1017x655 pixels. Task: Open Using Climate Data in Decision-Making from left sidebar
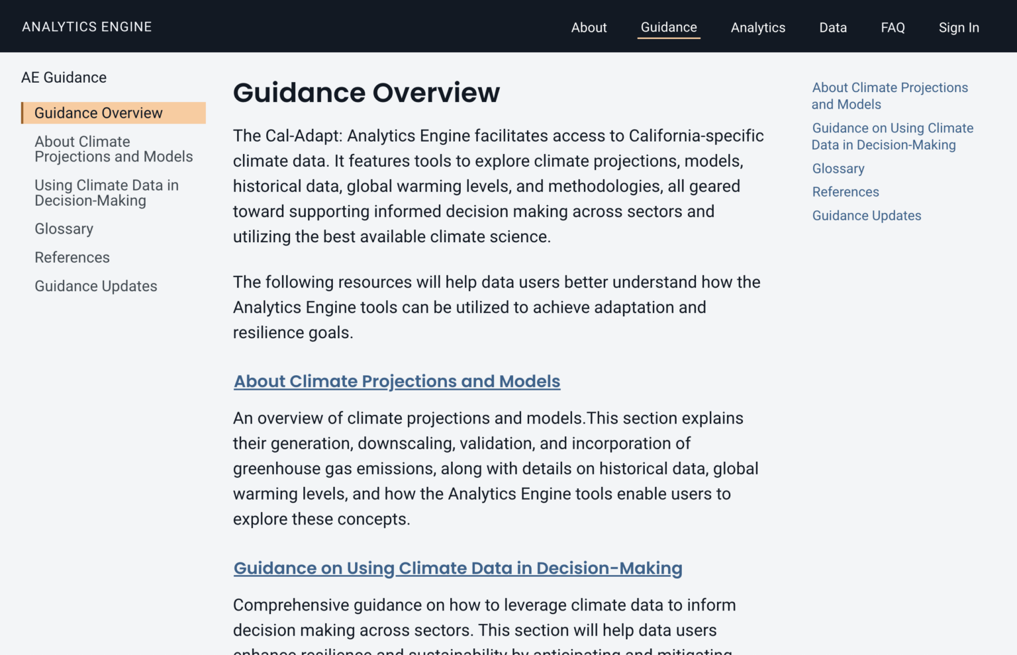pos(107,193)
